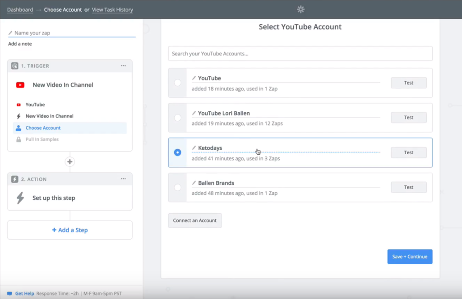Click the Get Help chat icon

(x=9, y=294)
